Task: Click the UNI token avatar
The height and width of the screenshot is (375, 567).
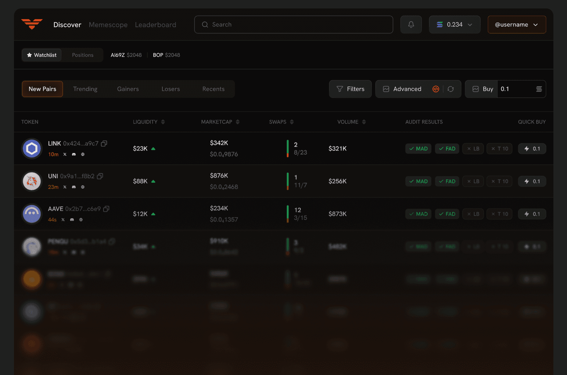Action: coord(32,181)
